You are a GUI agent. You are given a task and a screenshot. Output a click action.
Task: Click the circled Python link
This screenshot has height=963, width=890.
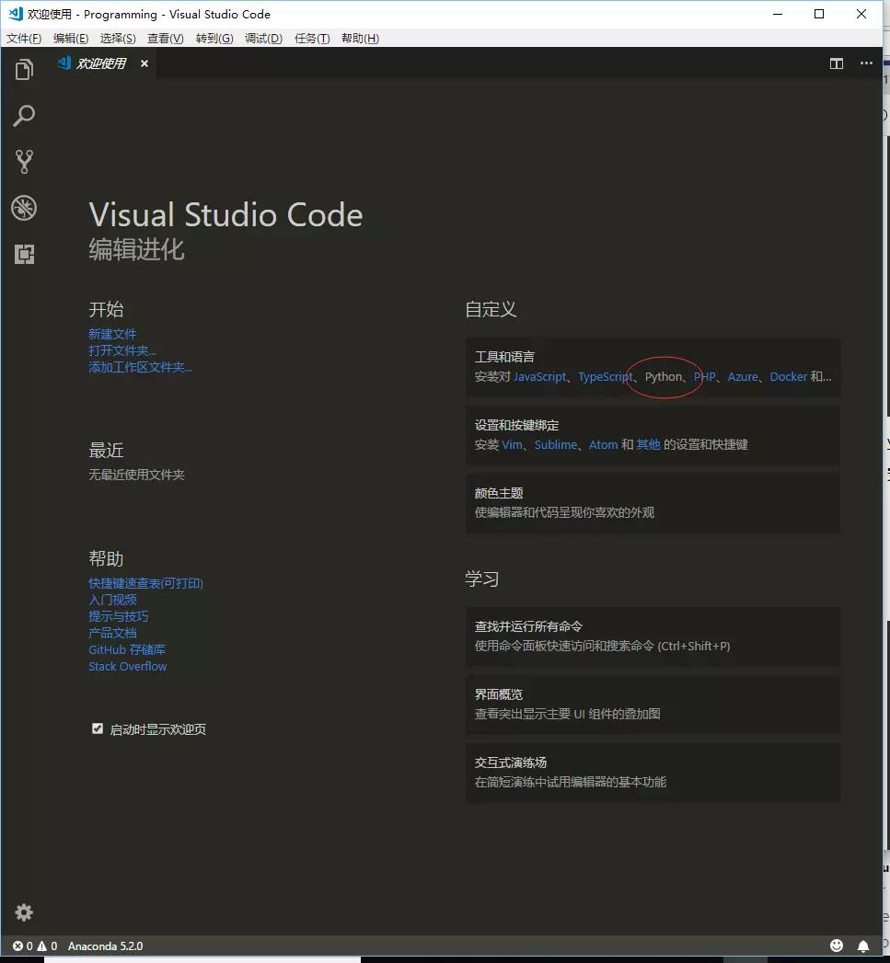pos(664,377)
